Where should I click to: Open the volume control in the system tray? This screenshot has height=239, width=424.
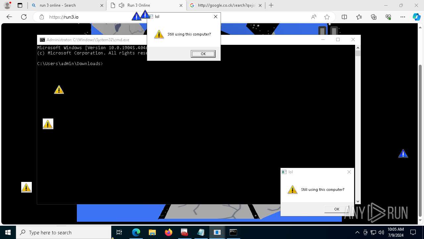click(381, 232)
